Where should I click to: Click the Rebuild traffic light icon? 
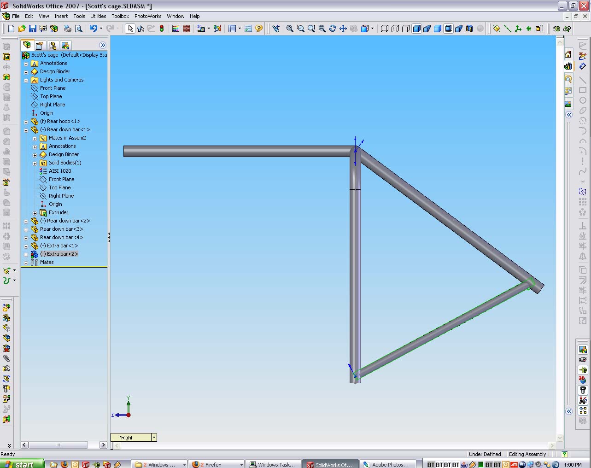click(x=162, y=29)
